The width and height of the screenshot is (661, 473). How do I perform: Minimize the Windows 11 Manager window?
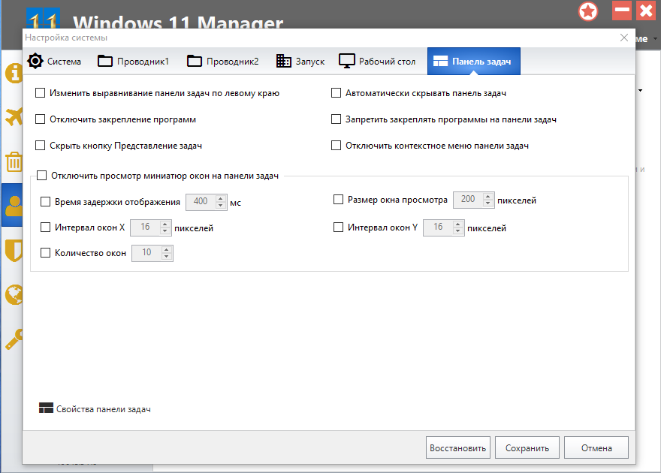click(x=622, y=10)
